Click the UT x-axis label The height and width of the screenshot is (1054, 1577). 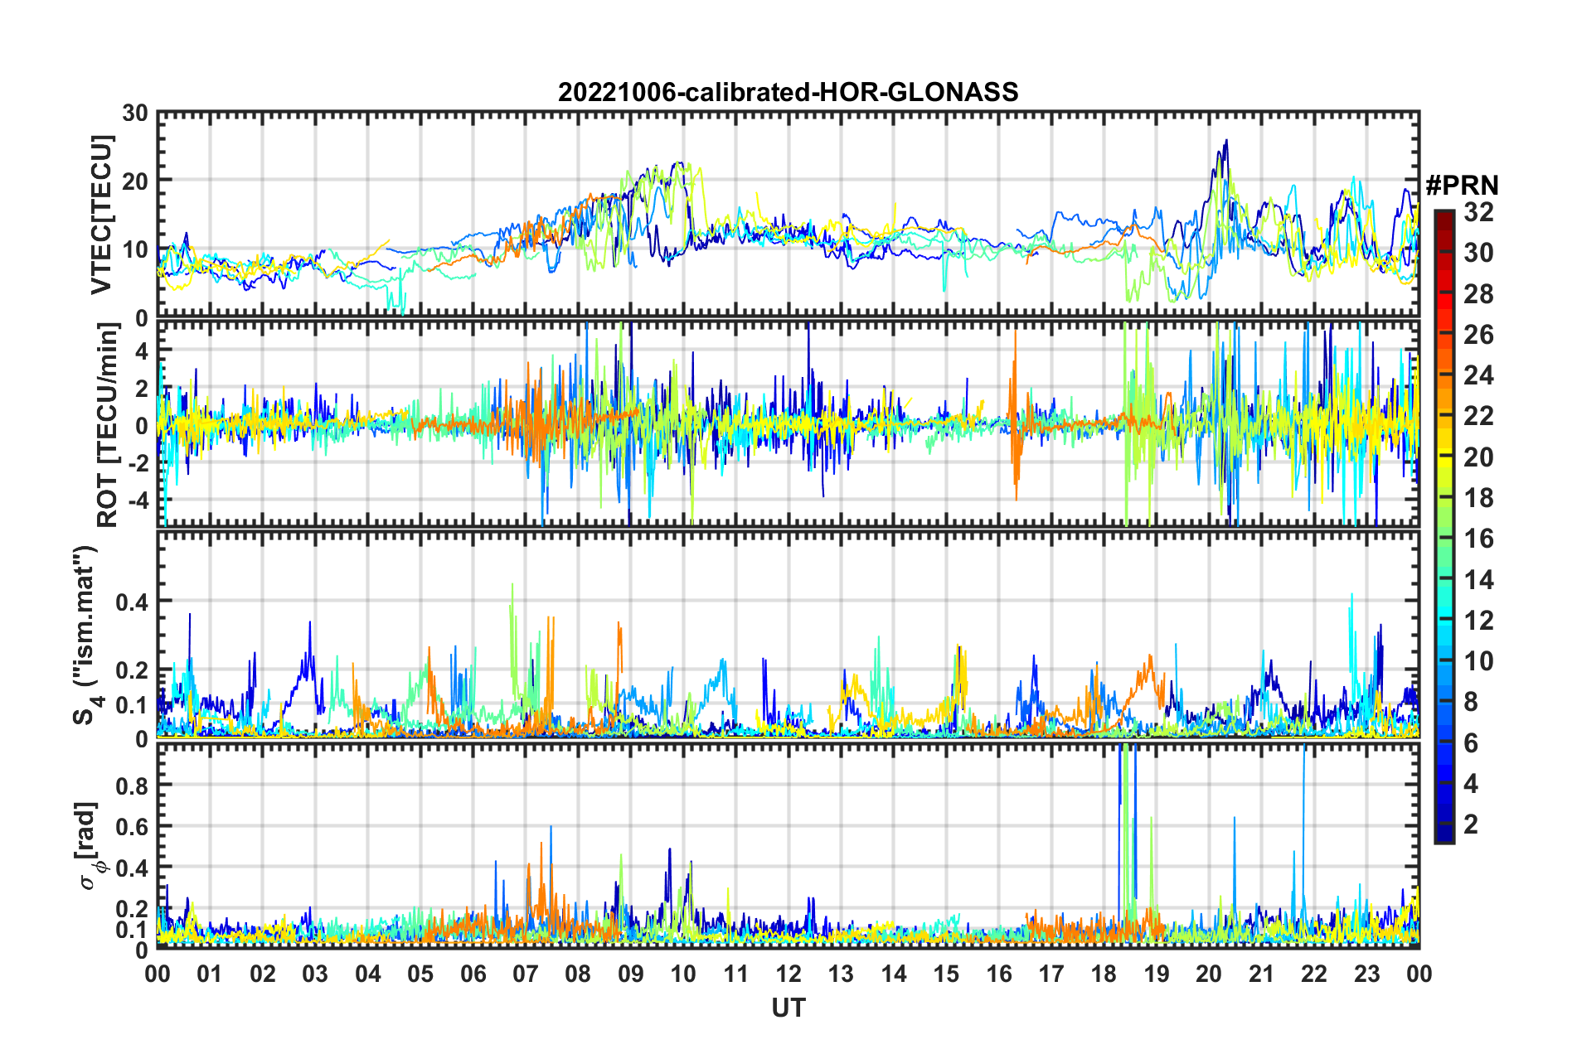coord(788,1008)
